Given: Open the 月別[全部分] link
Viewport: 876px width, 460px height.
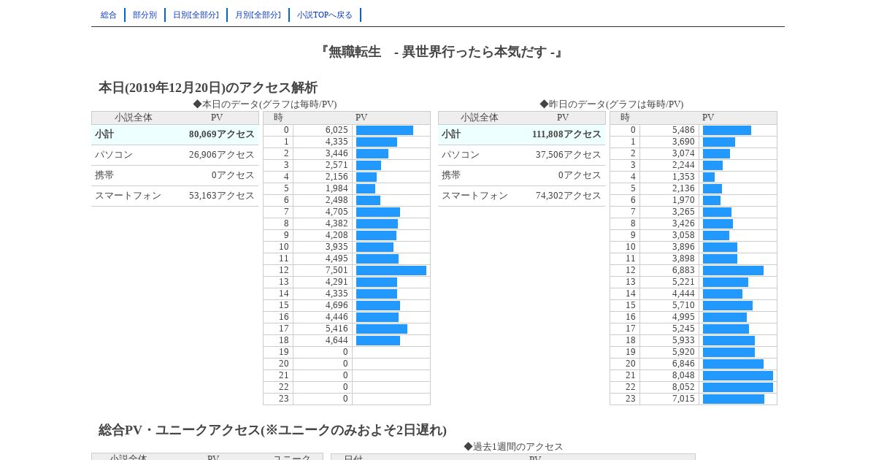Looking at the screenshot, I should [x=258, y=15].
